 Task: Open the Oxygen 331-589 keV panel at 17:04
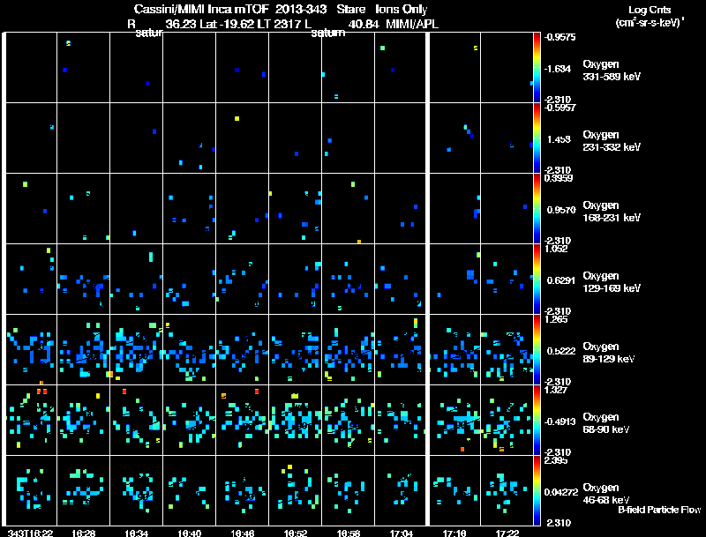[401, 68]
